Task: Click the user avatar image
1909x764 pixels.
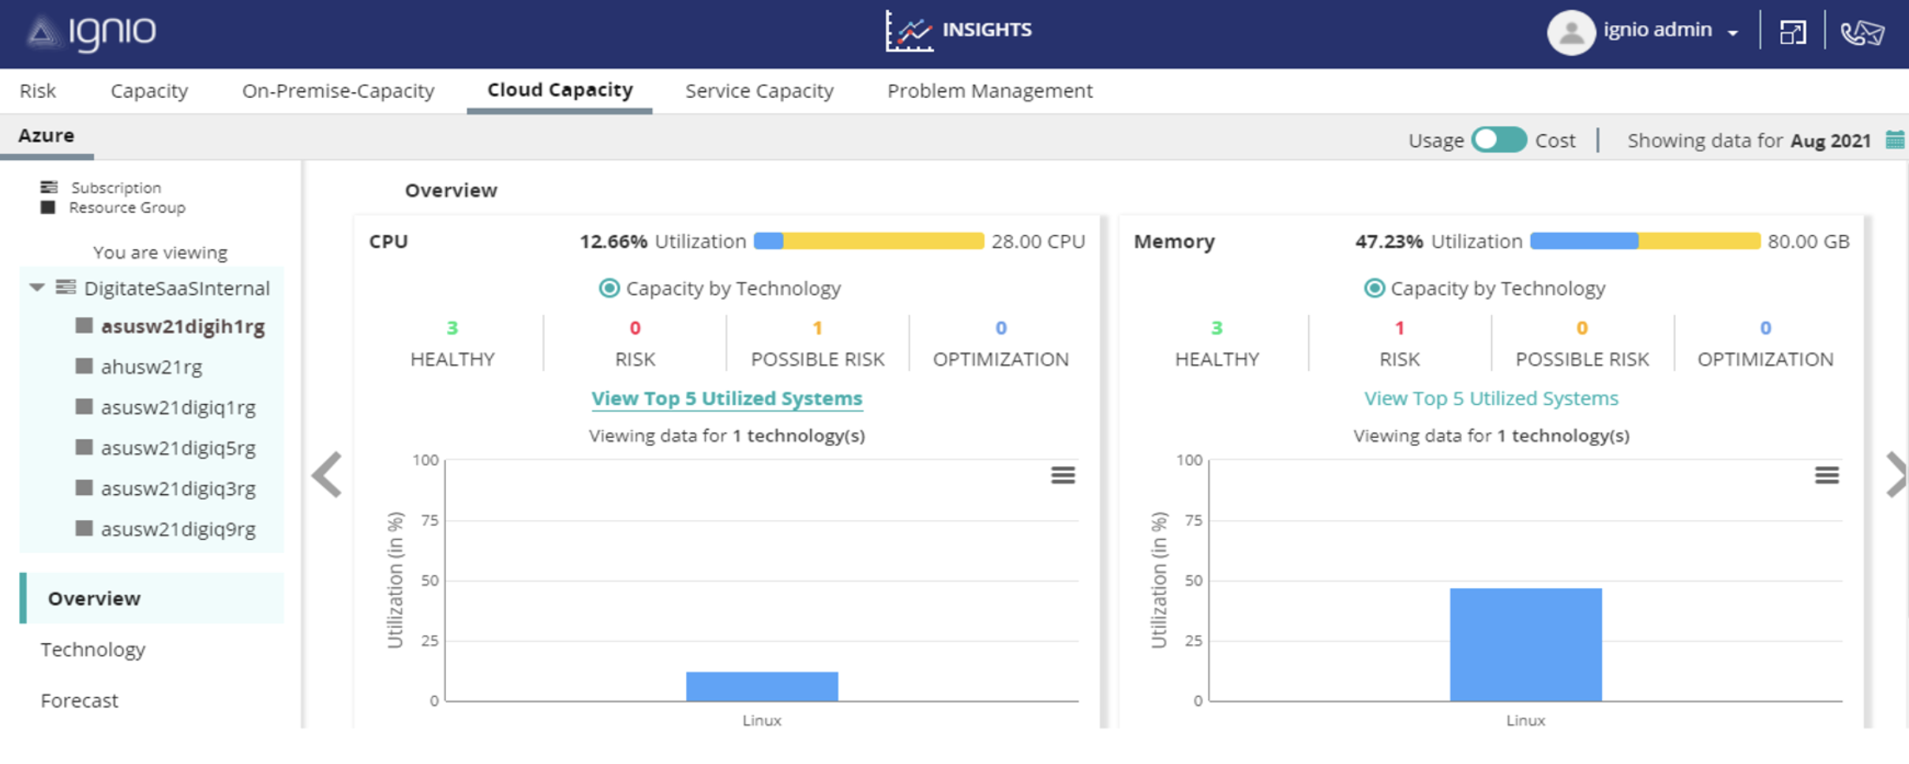Action: pyautogui.click(x=1571, y=32)
